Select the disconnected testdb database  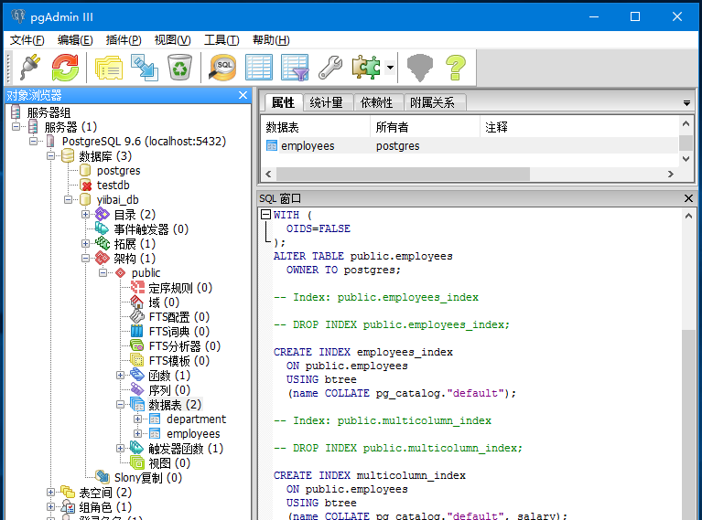[x=113, y=186]
